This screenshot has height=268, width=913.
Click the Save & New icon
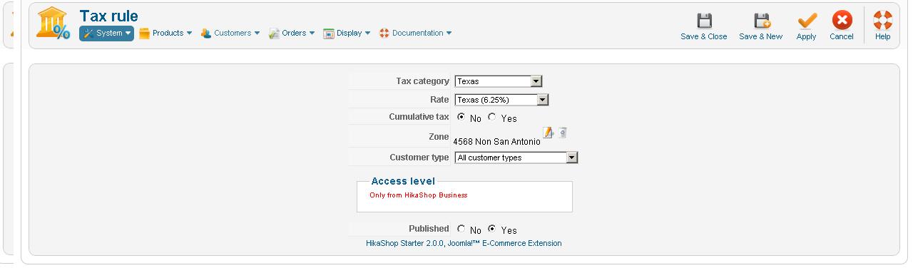pos(761,21)
